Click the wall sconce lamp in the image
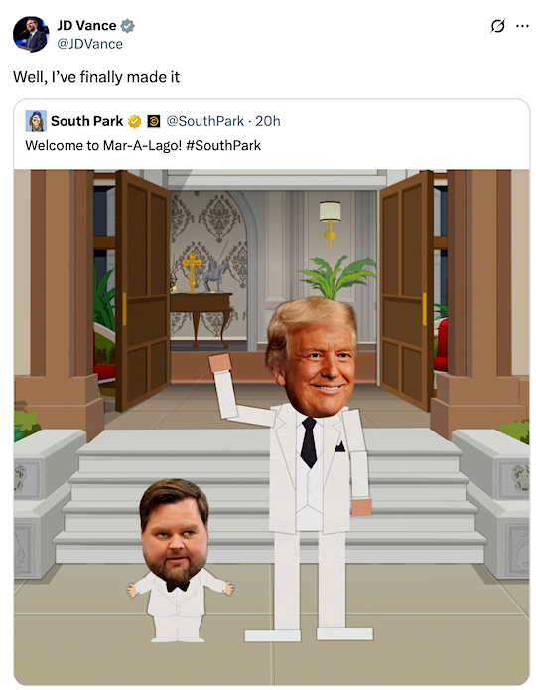536x690 pixels. click(330, 224)
